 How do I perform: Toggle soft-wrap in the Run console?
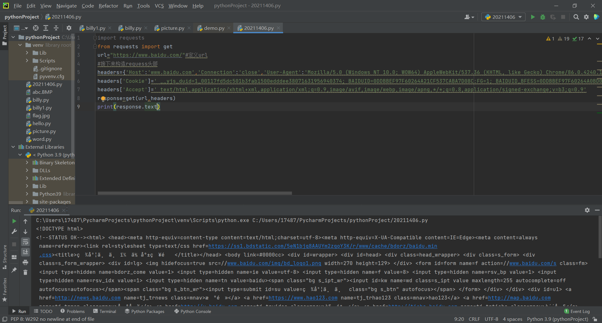(25, 242)
